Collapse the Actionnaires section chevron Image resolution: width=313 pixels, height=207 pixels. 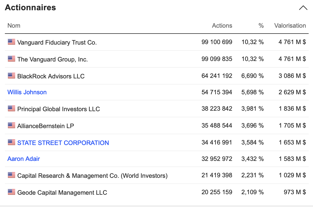(303, 8)
